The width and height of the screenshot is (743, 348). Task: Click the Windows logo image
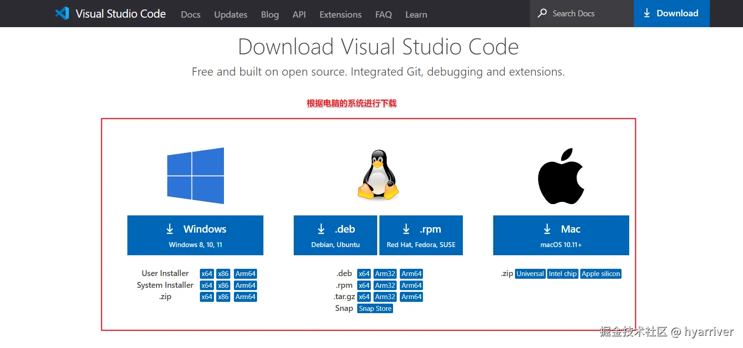pyautogui.click(x=195, y=176)
